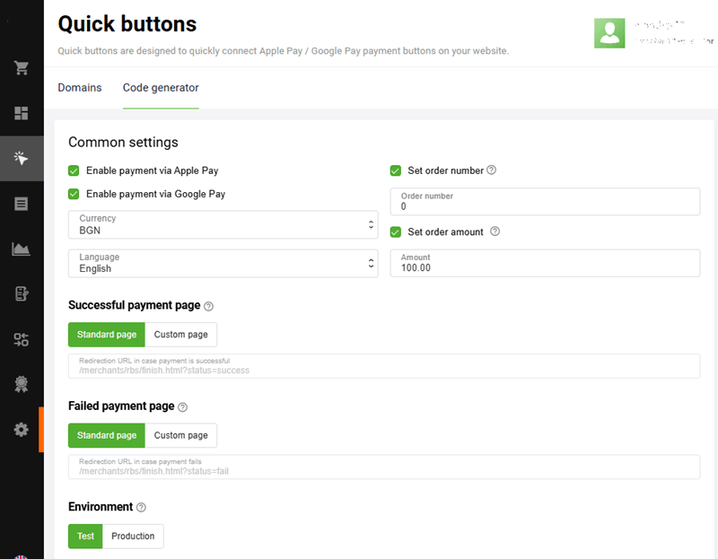Switch Environment to Production
This screenshot has width=718, height=559.
(133, 536)
